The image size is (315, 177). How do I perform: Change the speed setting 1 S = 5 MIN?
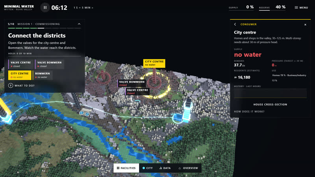pyautogui.click(x=83, y=7)
